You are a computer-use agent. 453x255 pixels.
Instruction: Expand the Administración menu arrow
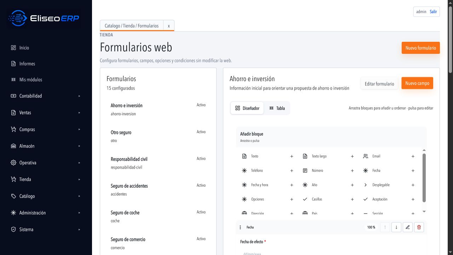79,213
